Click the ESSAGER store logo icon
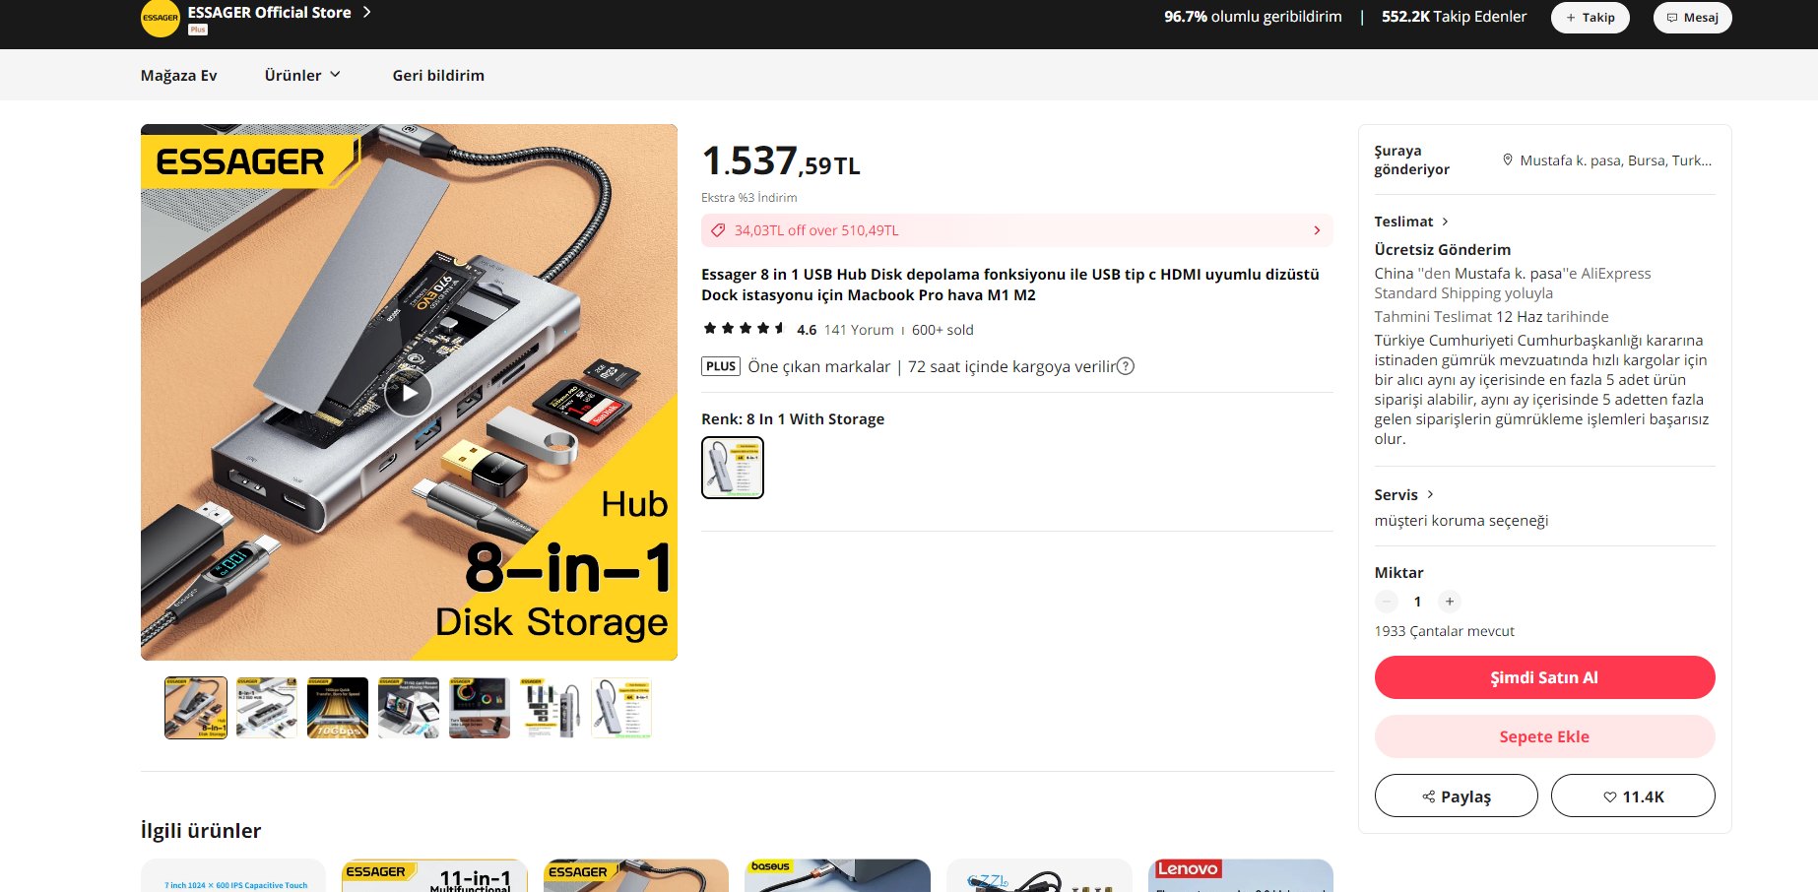The image size is (1818, 892). click(x=160, y=18)
